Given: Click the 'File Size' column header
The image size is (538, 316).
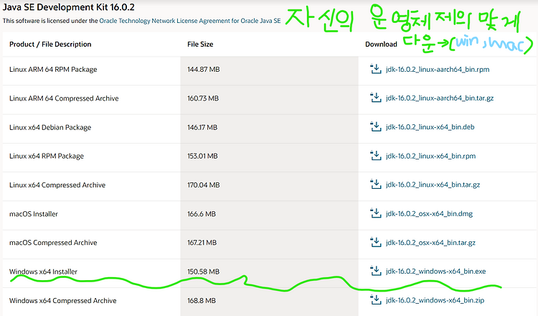Looking at the screenshot, I should [200, 45].
